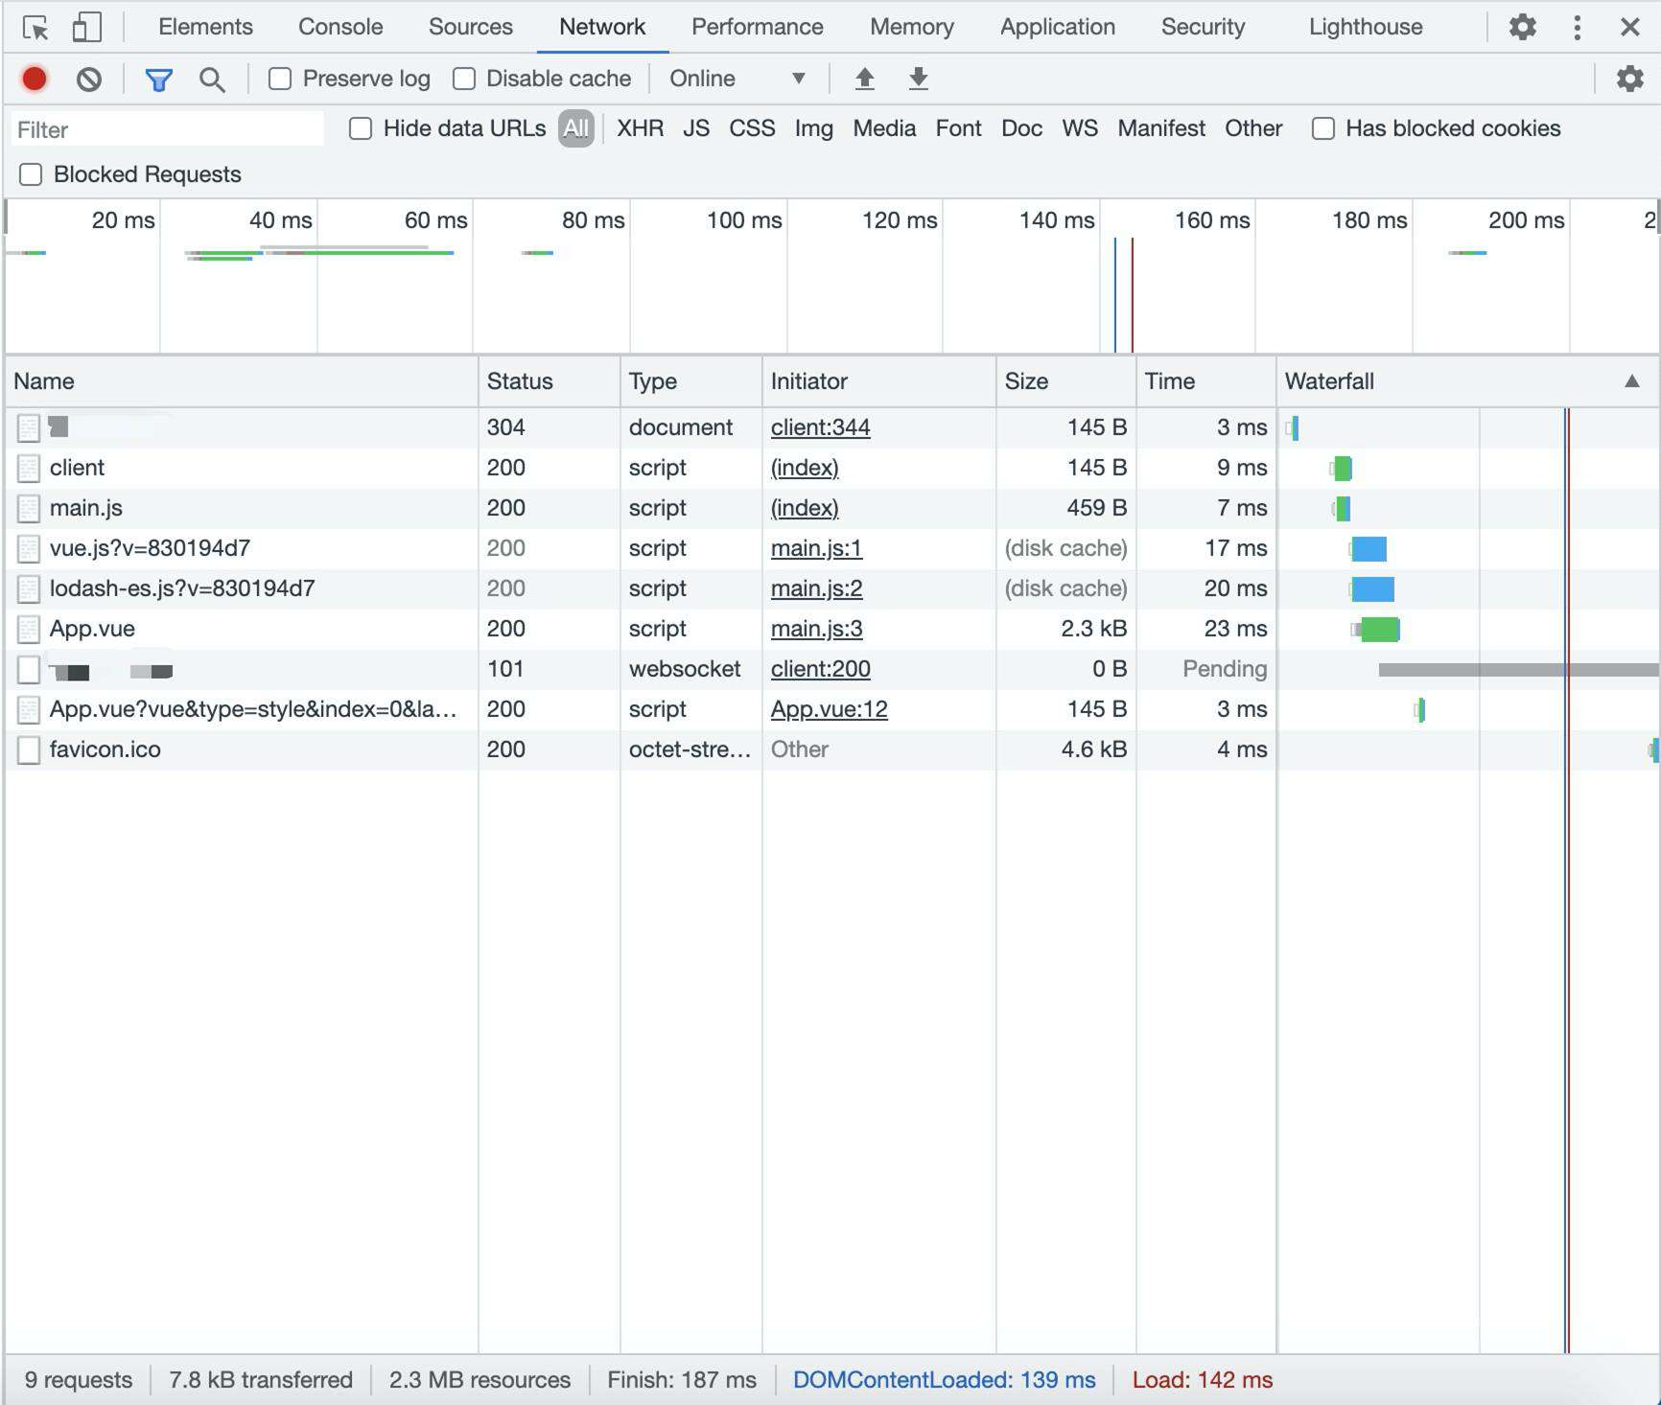Filter requests by CSS
Screen dimensions: 1661x1405
pyautogui.click(x=752, y=128)
